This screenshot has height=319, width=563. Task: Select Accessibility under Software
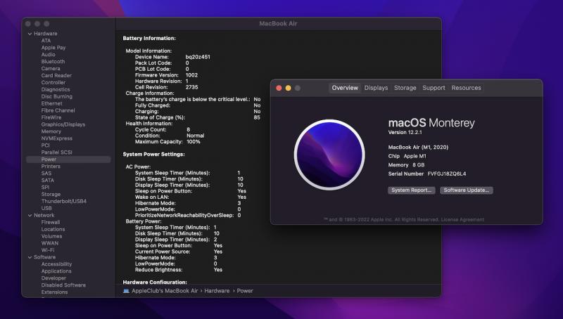(x=56, y=264)
